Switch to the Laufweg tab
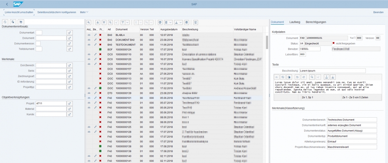Viewport: 388px width, 163px height. (294, 22)
